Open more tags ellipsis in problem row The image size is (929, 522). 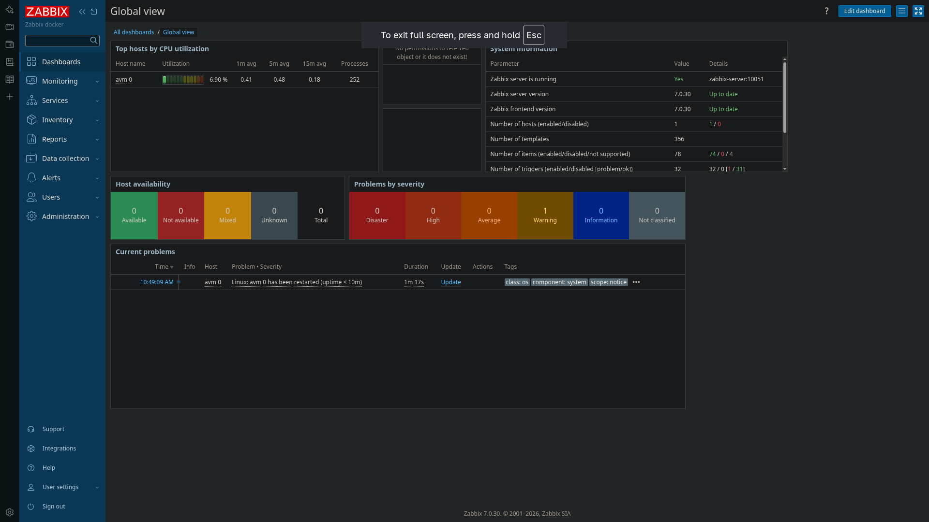[636, 282]
